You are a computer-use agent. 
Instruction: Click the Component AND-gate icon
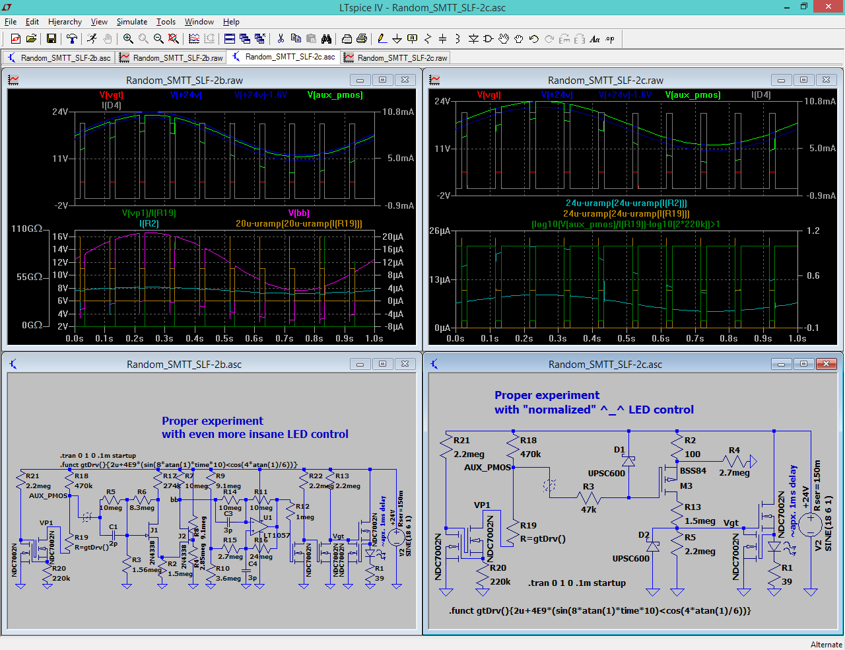point(489,39)
